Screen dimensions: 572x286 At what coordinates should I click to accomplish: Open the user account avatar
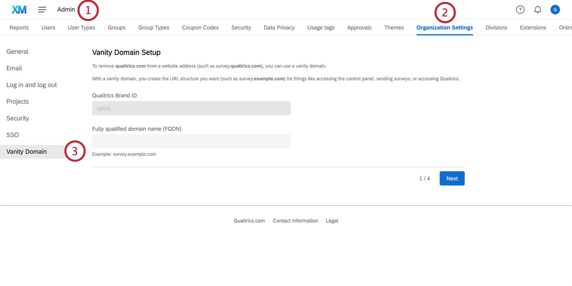[x=555, y=10]
